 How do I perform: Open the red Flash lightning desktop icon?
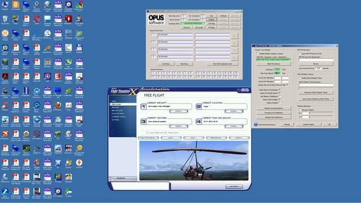click(69, 19)
